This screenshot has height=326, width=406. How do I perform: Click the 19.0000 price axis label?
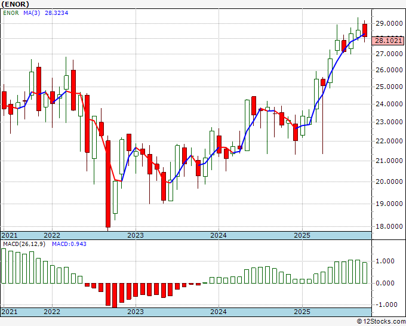click(389, 204)
